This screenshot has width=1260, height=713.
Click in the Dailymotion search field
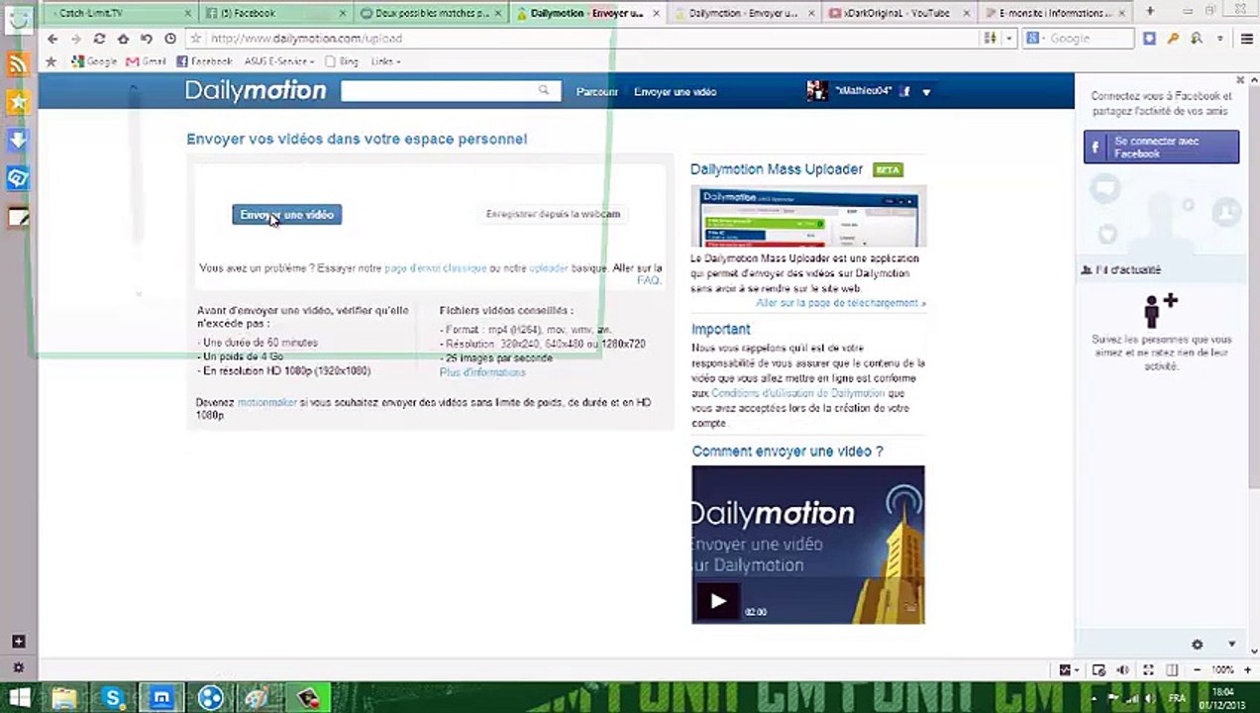439,91
